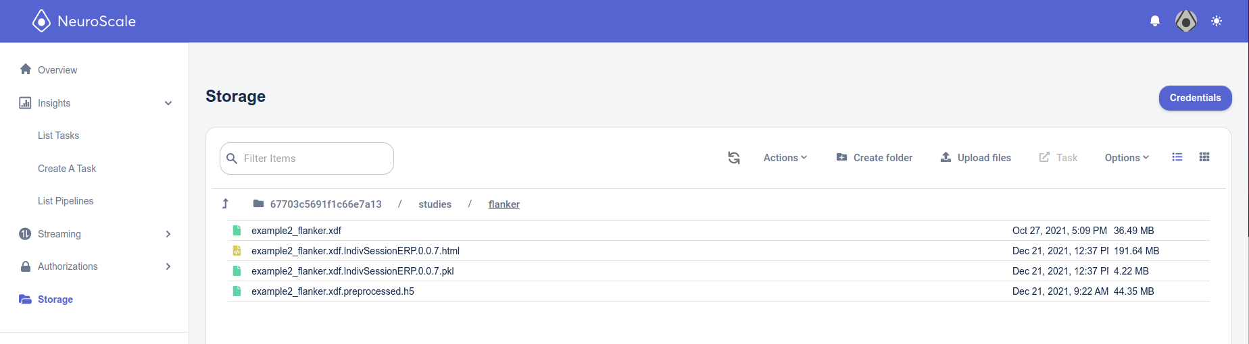Switch to list view
This screenshot has width=1249, height=344.
pos(1177,157)
